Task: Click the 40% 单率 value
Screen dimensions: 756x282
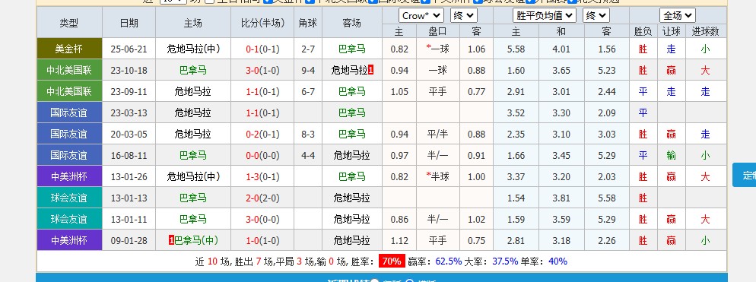Action: click(557, 261)
